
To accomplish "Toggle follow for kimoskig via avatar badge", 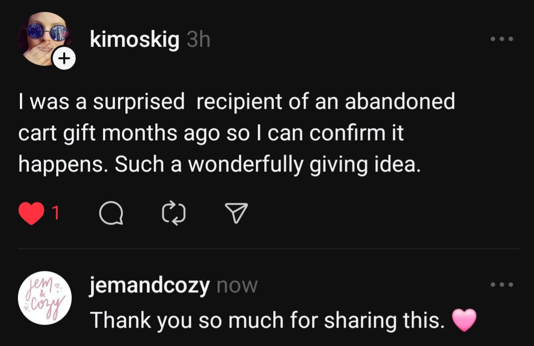I will pyautogui.click(x=64, y=59).
